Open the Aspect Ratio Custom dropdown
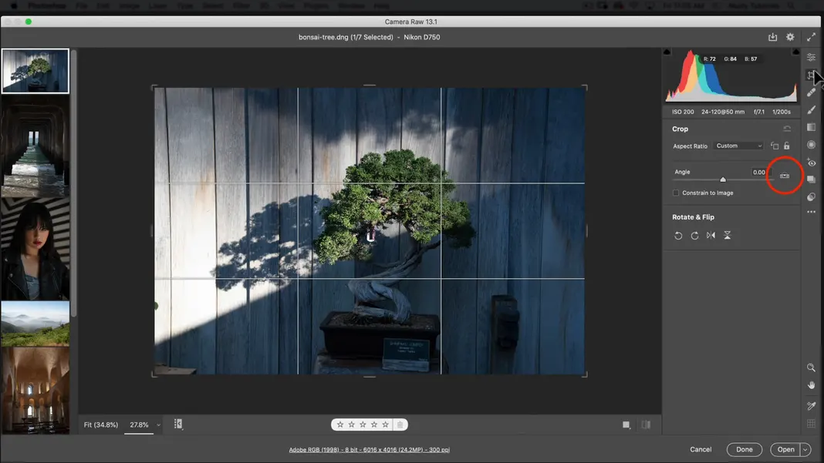The width and height of the screenshot is (824, 463). click(x=738, y=146)
